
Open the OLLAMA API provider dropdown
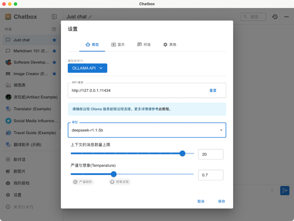(87, 68)
